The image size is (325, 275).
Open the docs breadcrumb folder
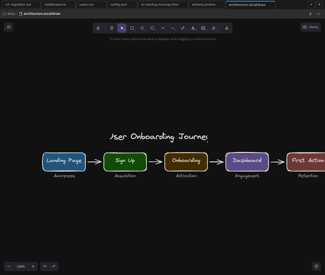coord(11,13)
